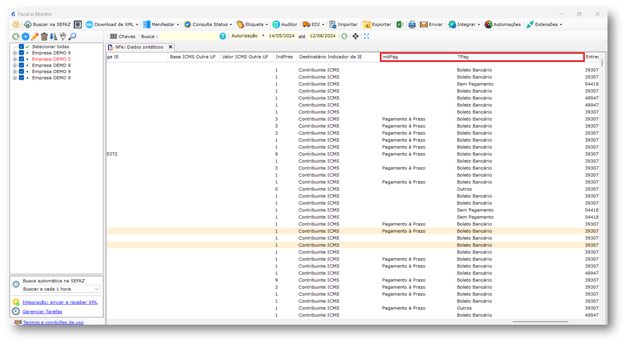Viewport: 627px width, 345px height.
Task: Click Buscar na SEFAZ cloud button
Action: coord(47,24)
